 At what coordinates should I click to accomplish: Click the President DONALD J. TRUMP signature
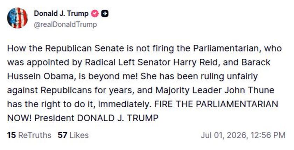(x=96, y=118)
